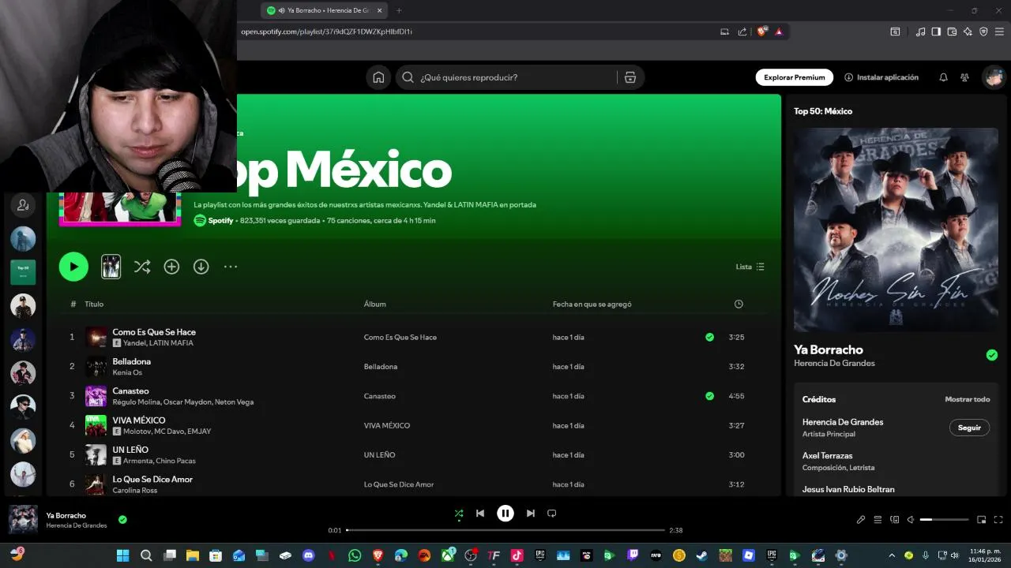Open the Brave VPN shield icon
Image resolution: width=1011 pixels, height=568 pixels.
coord(983,32)
